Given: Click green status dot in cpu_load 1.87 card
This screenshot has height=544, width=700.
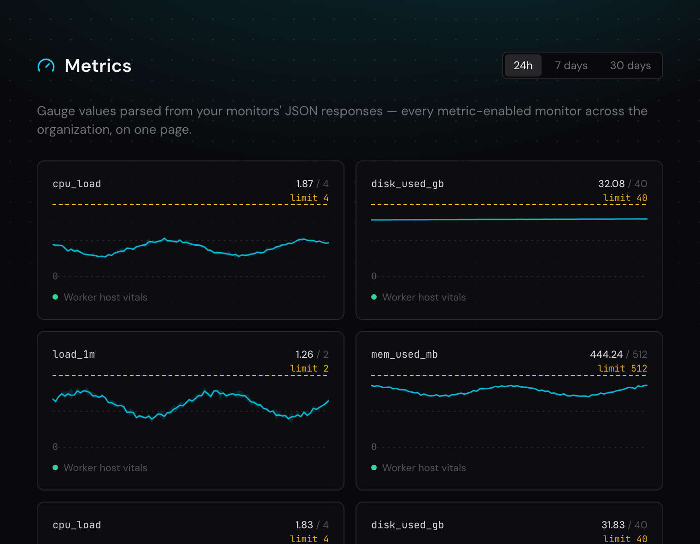Looking at the screenshot, I should tap(55, 297).
